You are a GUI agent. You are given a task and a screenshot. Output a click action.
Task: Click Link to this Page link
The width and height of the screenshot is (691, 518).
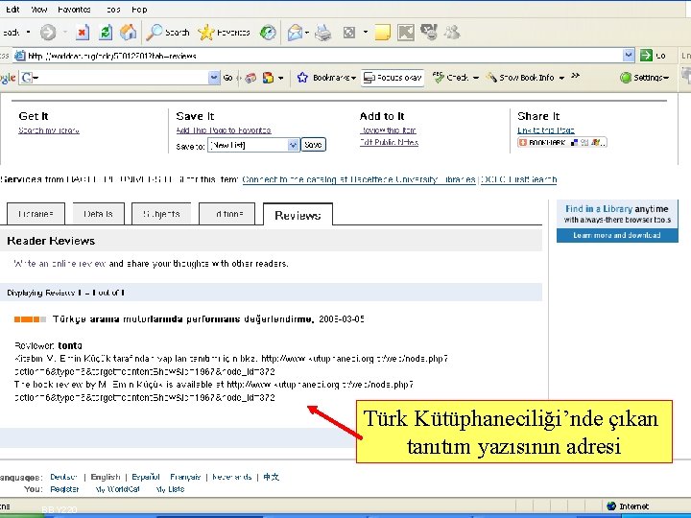(x=545, y=130)
